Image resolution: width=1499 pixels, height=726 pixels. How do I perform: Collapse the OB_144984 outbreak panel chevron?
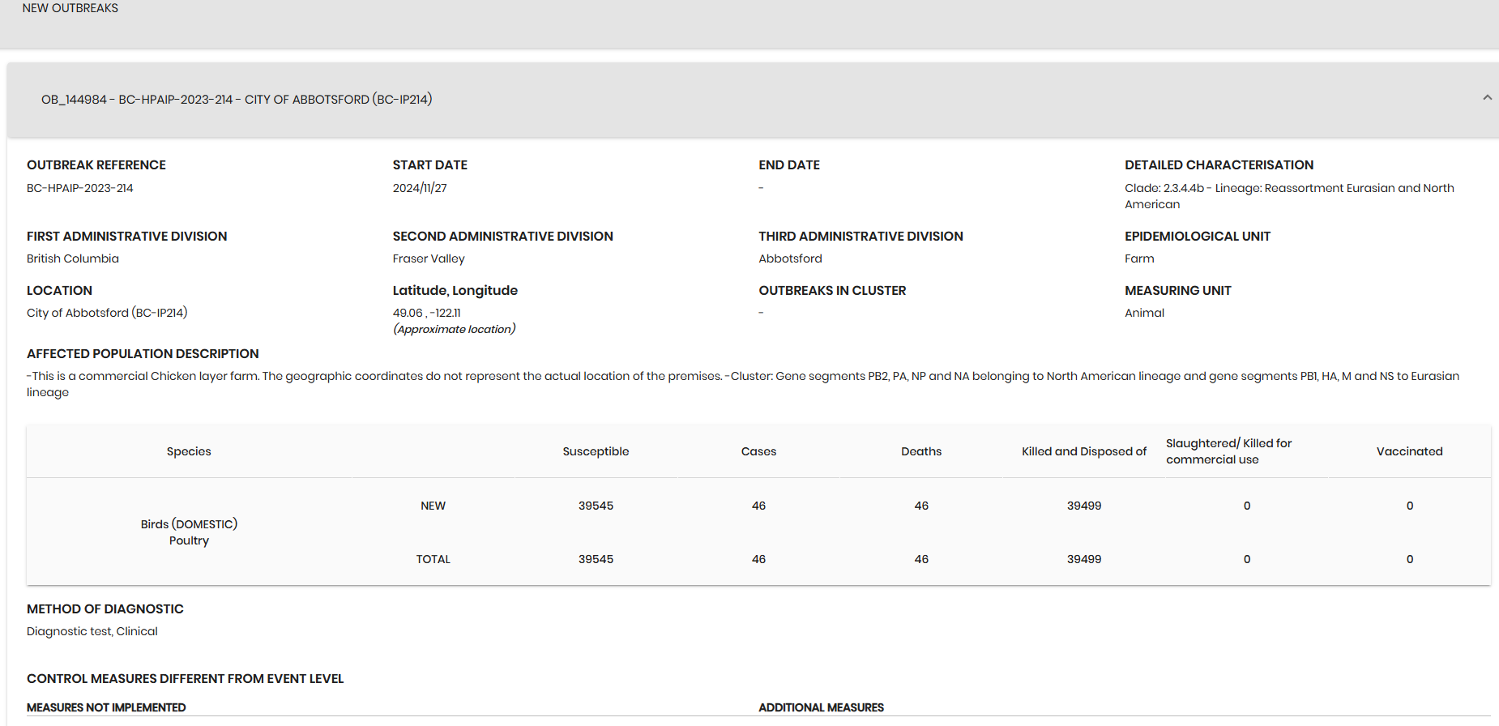point(1487,98)
